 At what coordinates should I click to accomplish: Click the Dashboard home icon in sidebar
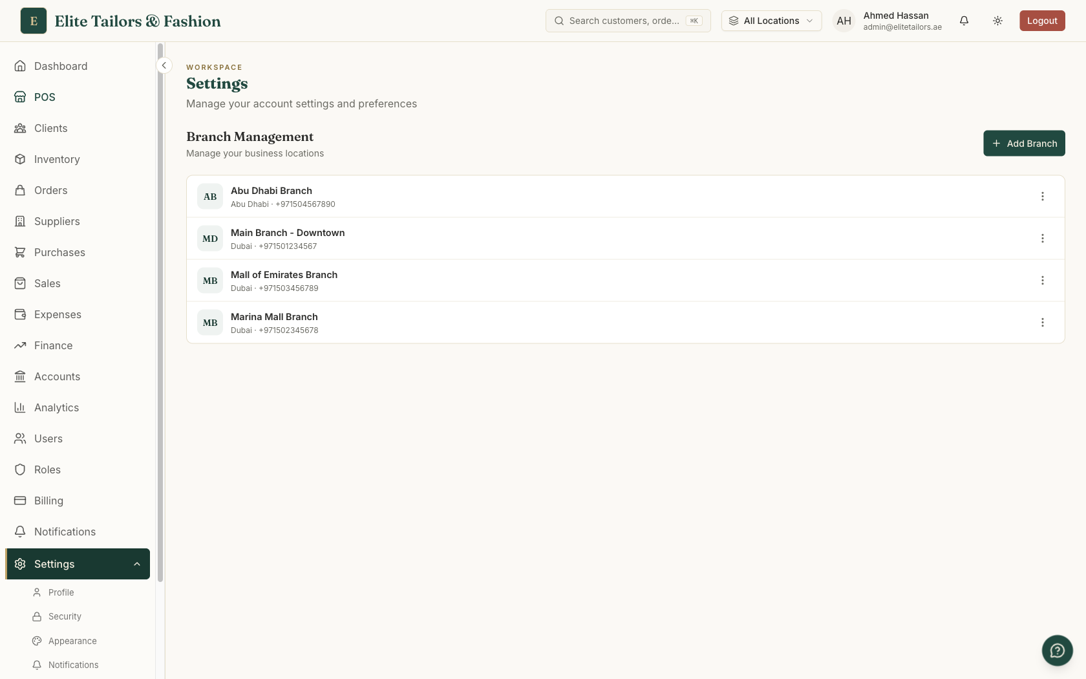pos(20,66)
